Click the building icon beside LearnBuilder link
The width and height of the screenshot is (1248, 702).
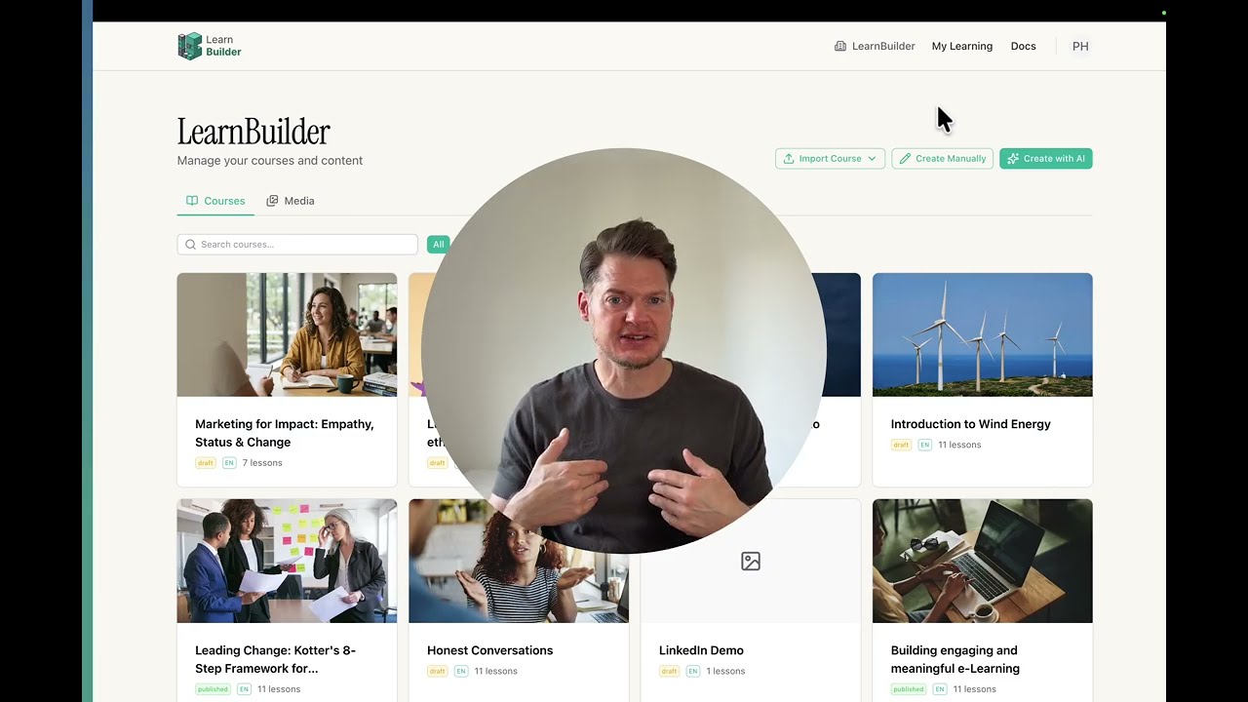tap(840, 46)
